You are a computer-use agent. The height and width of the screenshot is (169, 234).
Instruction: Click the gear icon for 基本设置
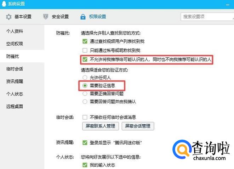pyautogui.click(x=8, y=17)
